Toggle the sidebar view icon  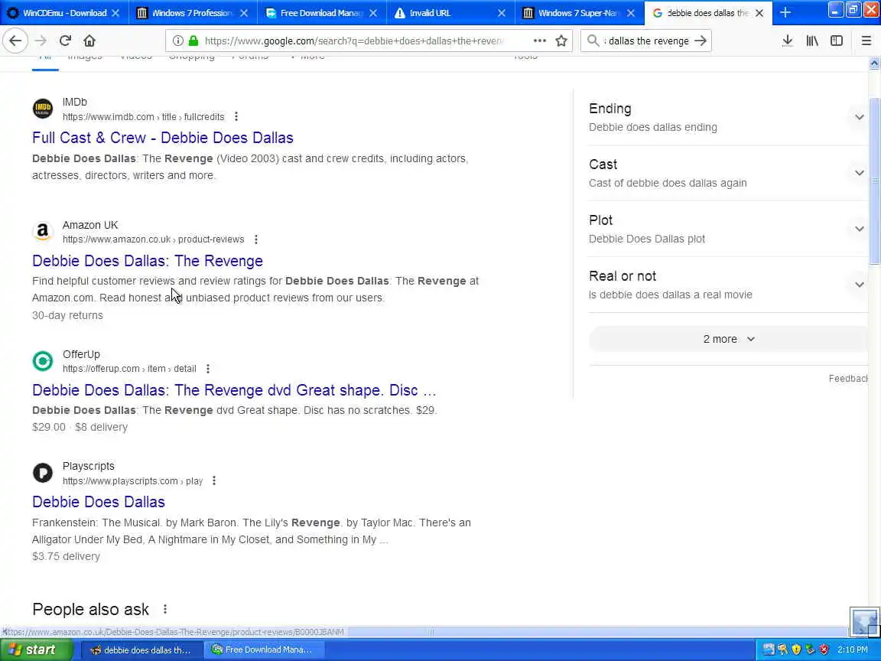[837, 41]
